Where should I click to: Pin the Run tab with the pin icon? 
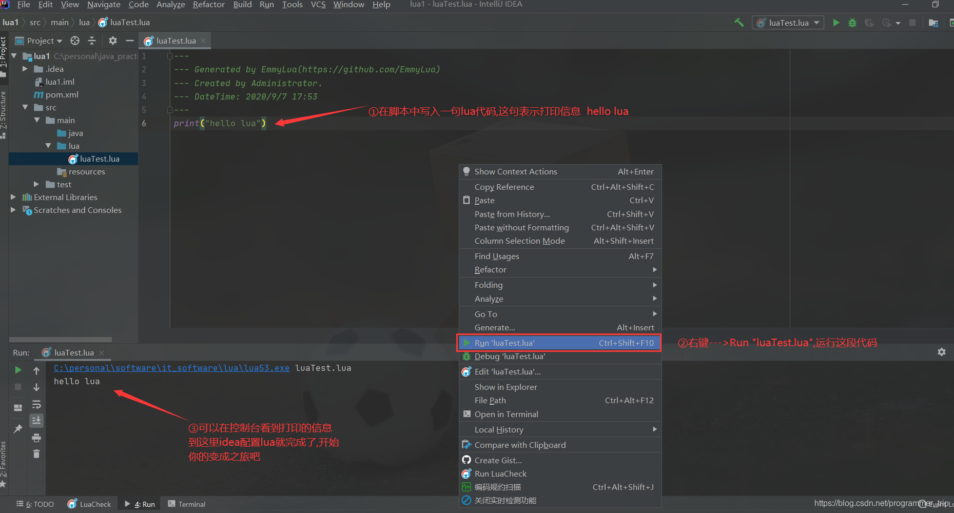coord(18,429)
